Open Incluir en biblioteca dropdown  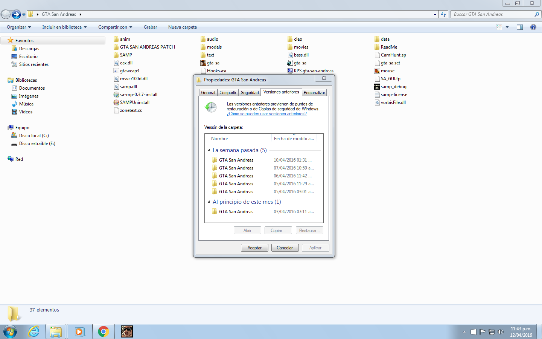64,27
